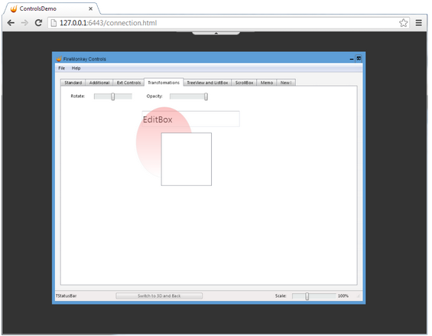Click the white rectangle below the EditBox
Viewport: 432px width, 336px height.
point(187,159)
